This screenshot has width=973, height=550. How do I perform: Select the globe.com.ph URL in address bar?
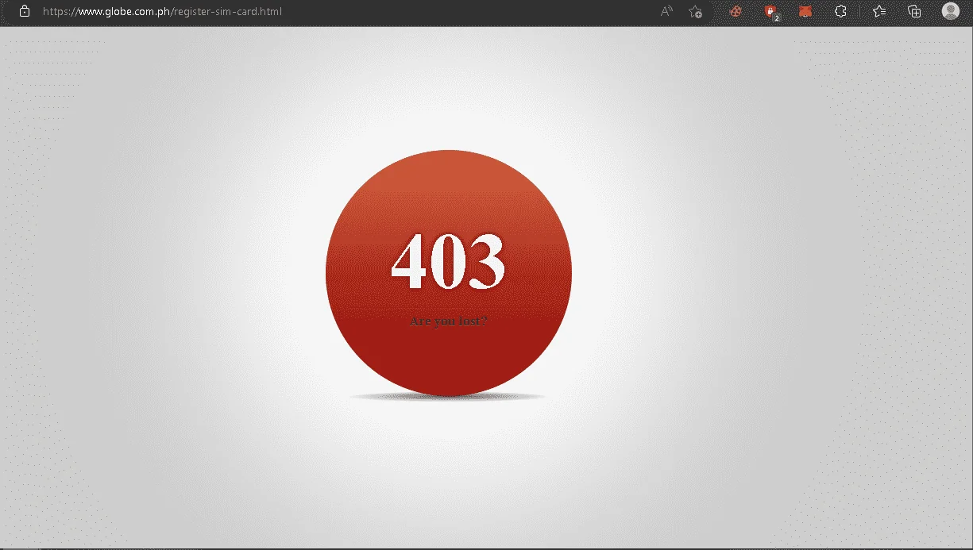pos(162,11)
